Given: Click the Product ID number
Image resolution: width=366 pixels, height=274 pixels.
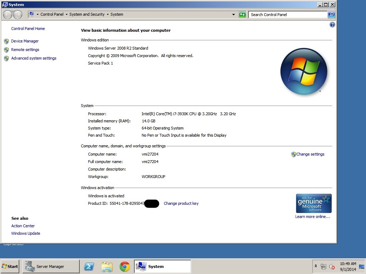Looking at the screenshot, I should pyautogui.click(x=127, y=203).
